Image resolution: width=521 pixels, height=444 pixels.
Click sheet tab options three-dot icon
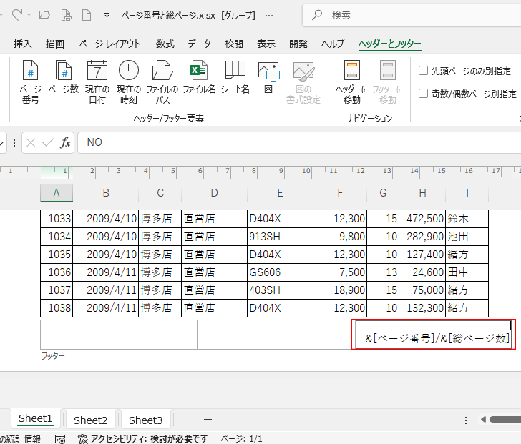pyautogui.click(x=466, y=420)
